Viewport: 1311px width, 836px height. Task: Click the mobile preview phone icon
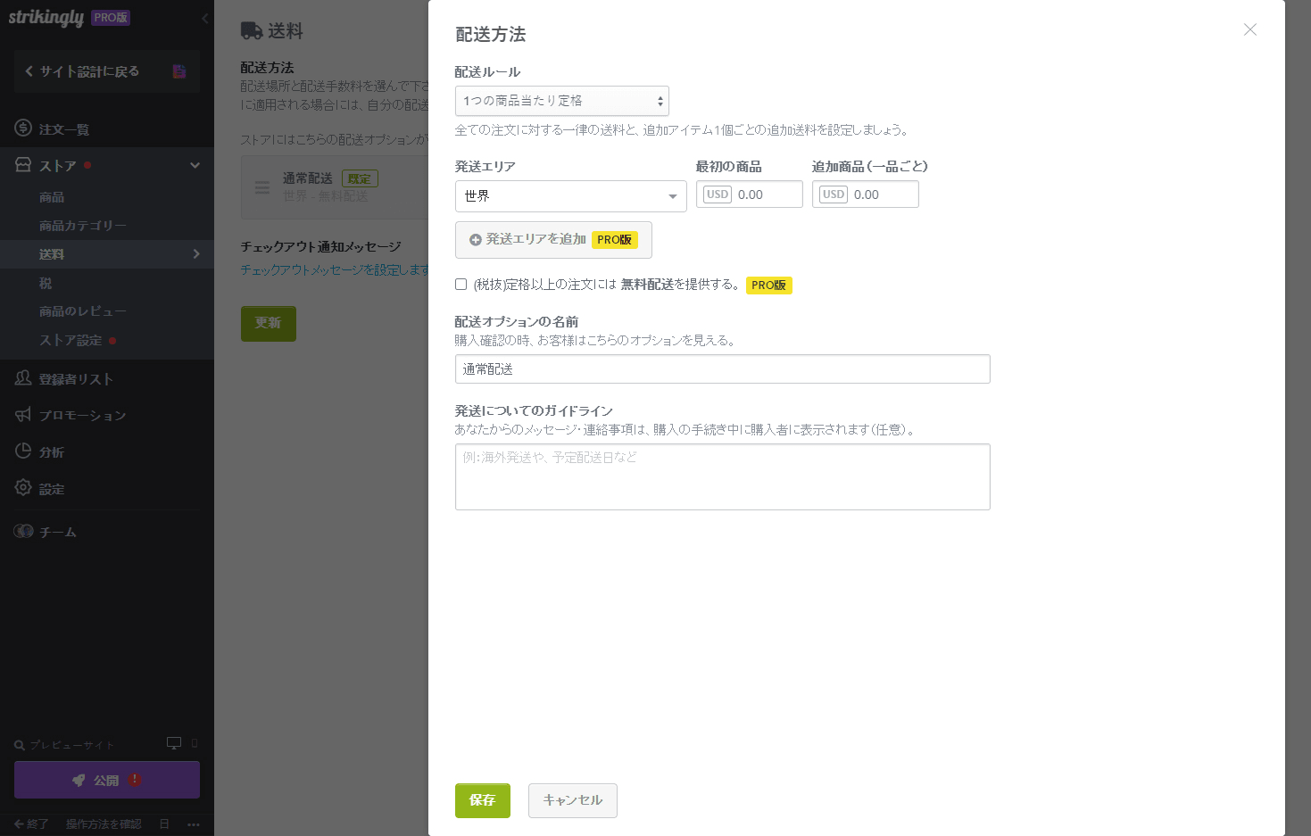[x=195, y=743]
